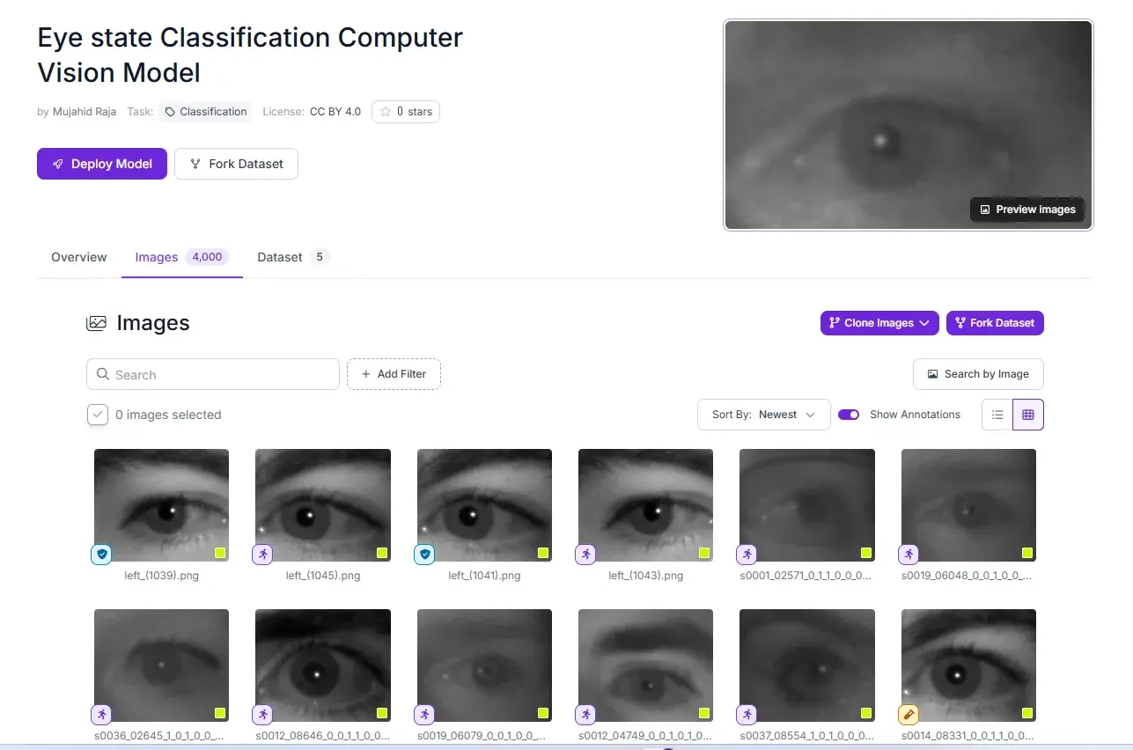Click the running-figure badge on left_(1045).png
This screenshot has width=1133, height=750.
pyautogui.click(x=262, y=554)
